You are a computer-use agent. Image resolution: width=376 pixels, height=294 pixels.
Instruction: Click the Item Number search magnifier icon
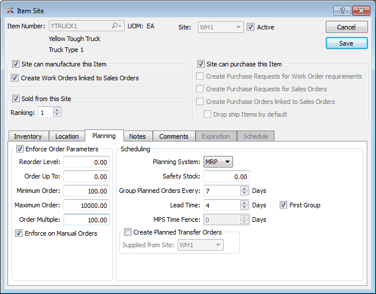pyautogui.click(x=116, y=27)
